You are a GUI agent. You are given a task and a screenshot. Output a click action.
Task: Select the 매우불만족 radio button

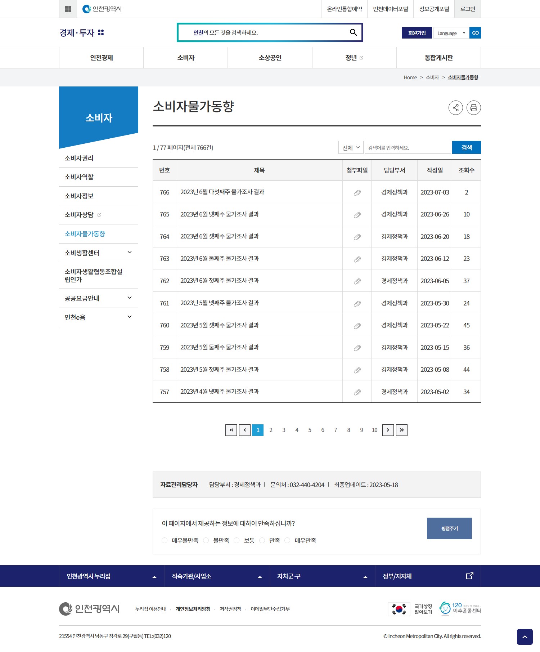pyautogui.click(x=165, y=540)
